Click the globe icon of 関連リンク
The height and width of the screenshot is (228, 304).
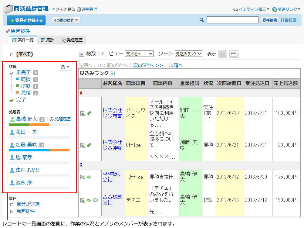275,9
